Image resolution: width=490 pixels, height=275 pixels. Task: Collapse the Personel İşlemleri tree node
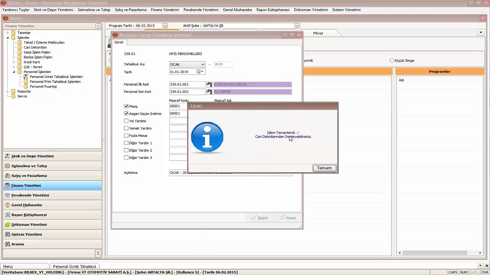pyautogui.click(x=14, y=72)
